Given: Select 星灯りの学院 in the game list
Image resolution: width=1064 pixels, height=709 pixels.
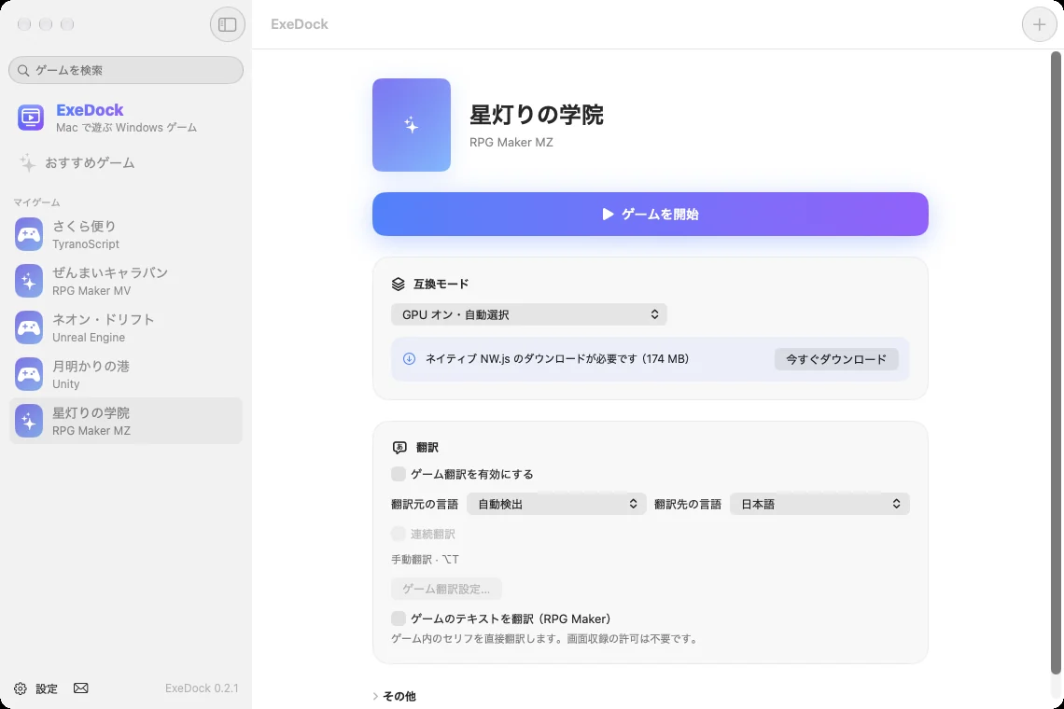Looking at the screenshot, I should click(x=126, y=421).
